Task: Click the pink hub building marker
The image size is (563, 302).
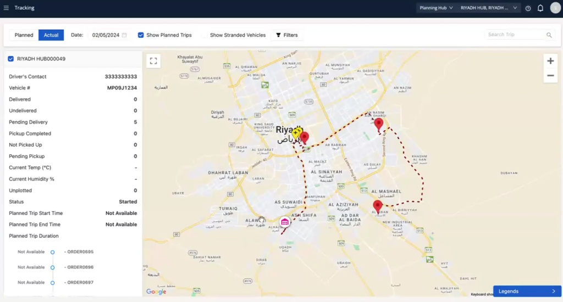Action: point(285,222)
